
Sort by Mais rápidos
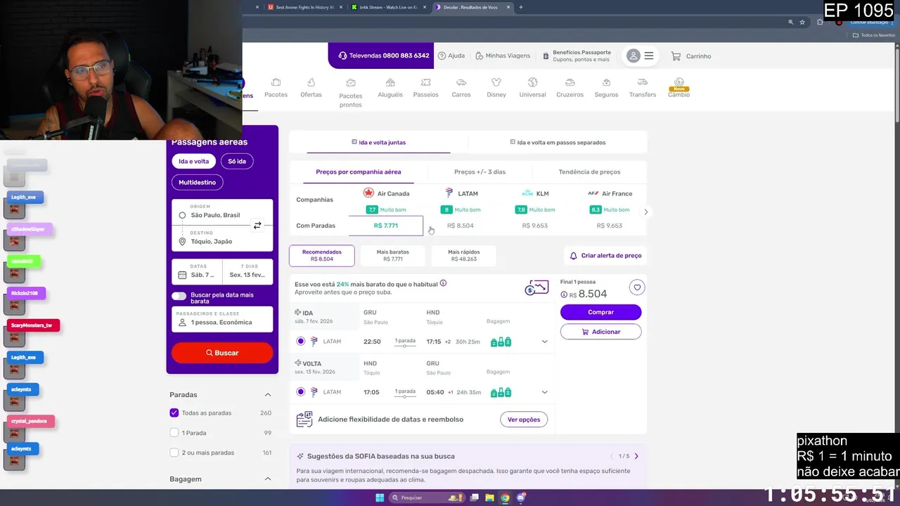pos(463,256)
